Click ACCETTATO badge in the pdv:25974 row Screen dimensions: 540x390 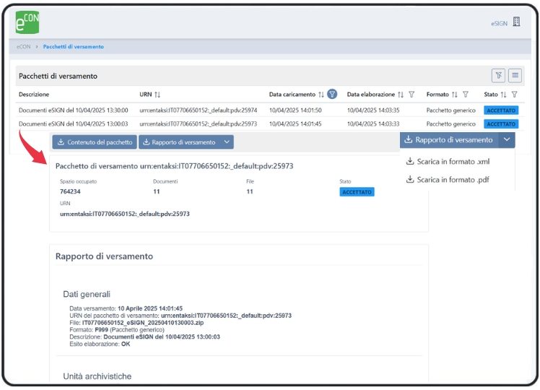tap(501, 110)
